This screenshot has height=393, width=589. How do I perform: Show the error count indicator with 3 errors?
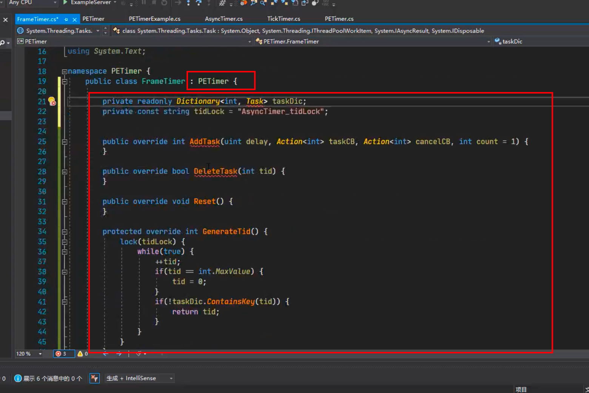(x=63, y=354)
